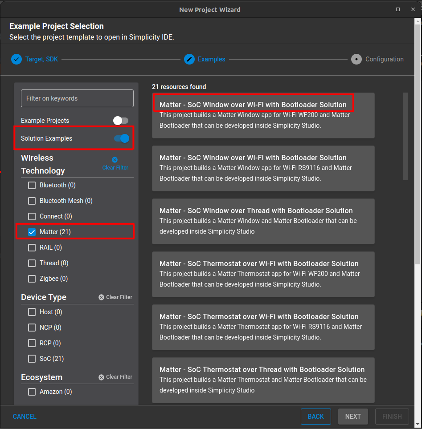Click the Target, SDK checkmark step icon
The width and height of the screenshot is (422, 429).
16,59
